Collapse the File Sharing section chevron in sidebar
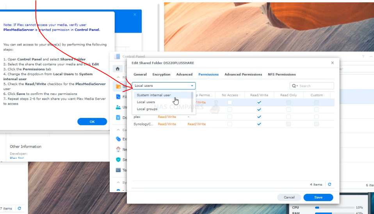The width and height of the screenshot is (374, 214). tap(118, 77)
